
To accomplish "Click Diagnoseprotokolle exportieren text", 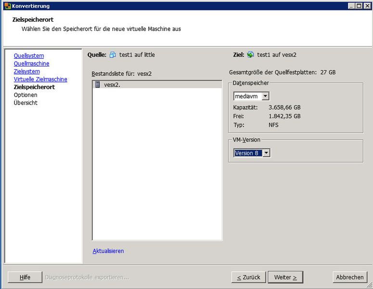I will (x=87, y=277).
